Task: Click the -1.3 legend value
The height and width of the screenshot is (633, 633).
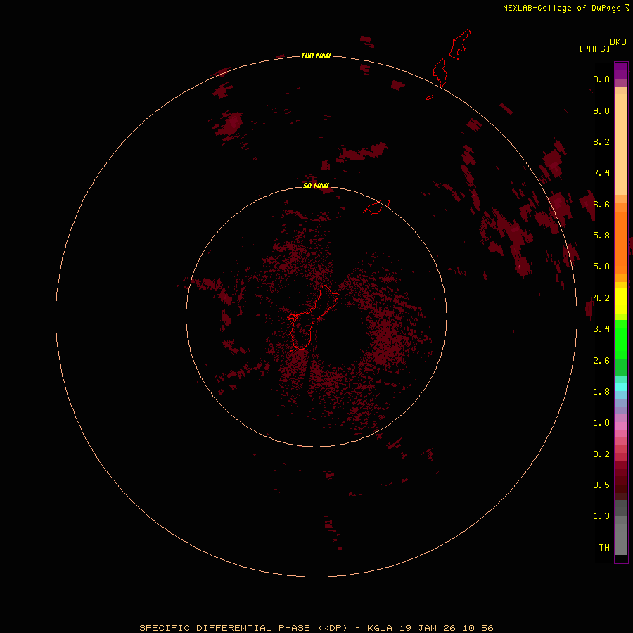Action: [599, 516]
